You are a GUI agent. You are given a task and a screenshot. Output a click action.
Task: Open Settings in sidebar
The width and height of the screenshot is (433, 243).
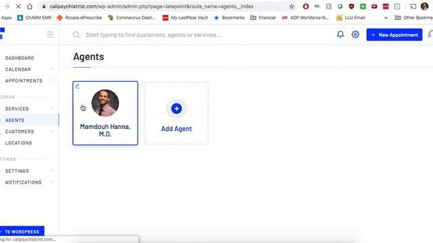pyautogui.click(x=17, y=171)
